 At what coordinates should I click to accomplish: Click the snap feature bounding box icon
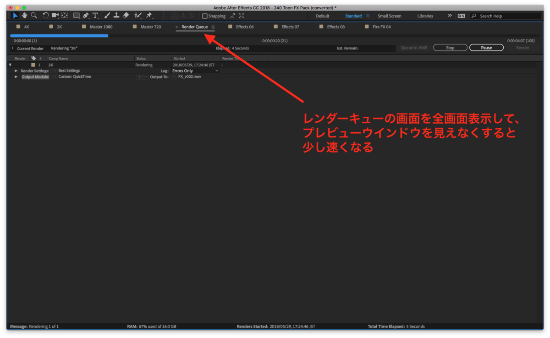(x=242, y=16)
